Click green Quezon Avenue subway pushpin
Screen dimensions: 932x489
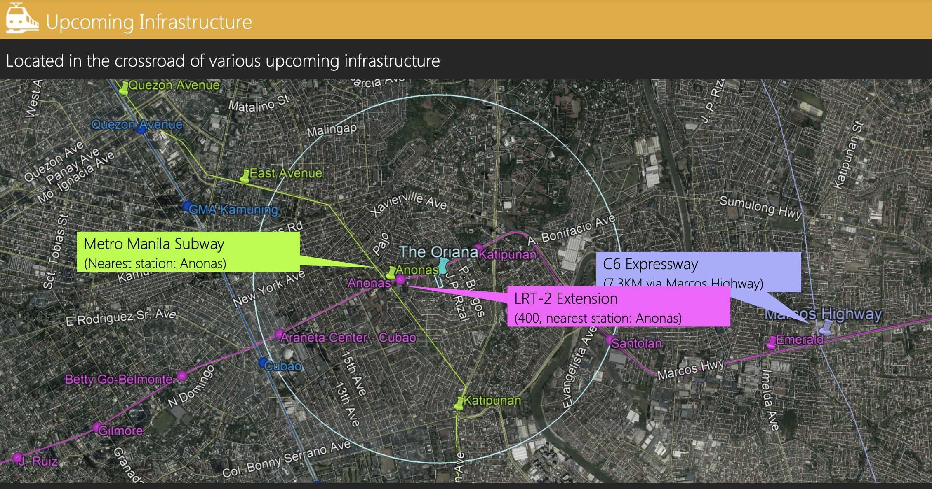pos(124,88)
